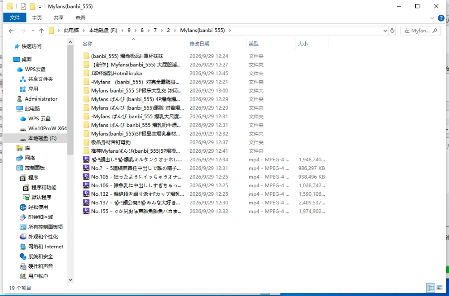Open the Customize Quick Access Toolbar arrow
This screenshot has height=296, width=449.
40,7
